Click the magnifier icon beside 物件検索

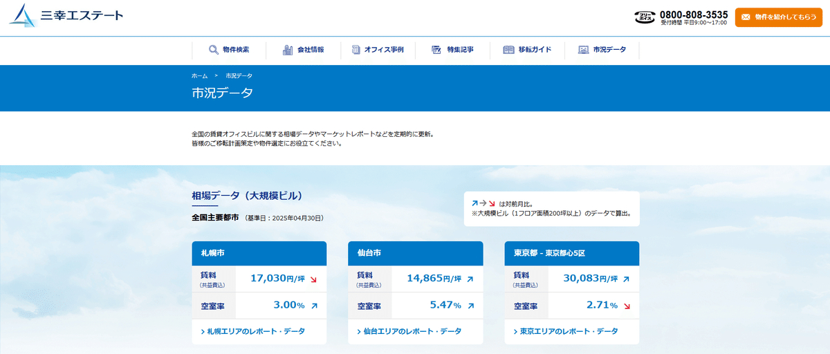[x=214, y=50]
